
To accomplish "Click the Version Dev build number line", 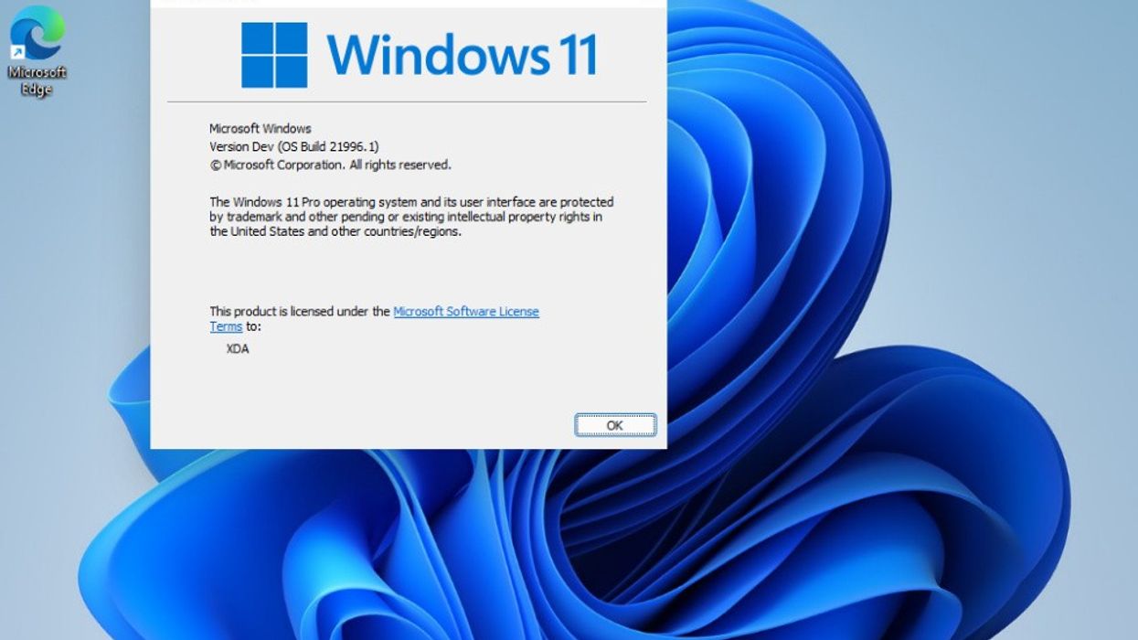I will (x=294, y=145).
